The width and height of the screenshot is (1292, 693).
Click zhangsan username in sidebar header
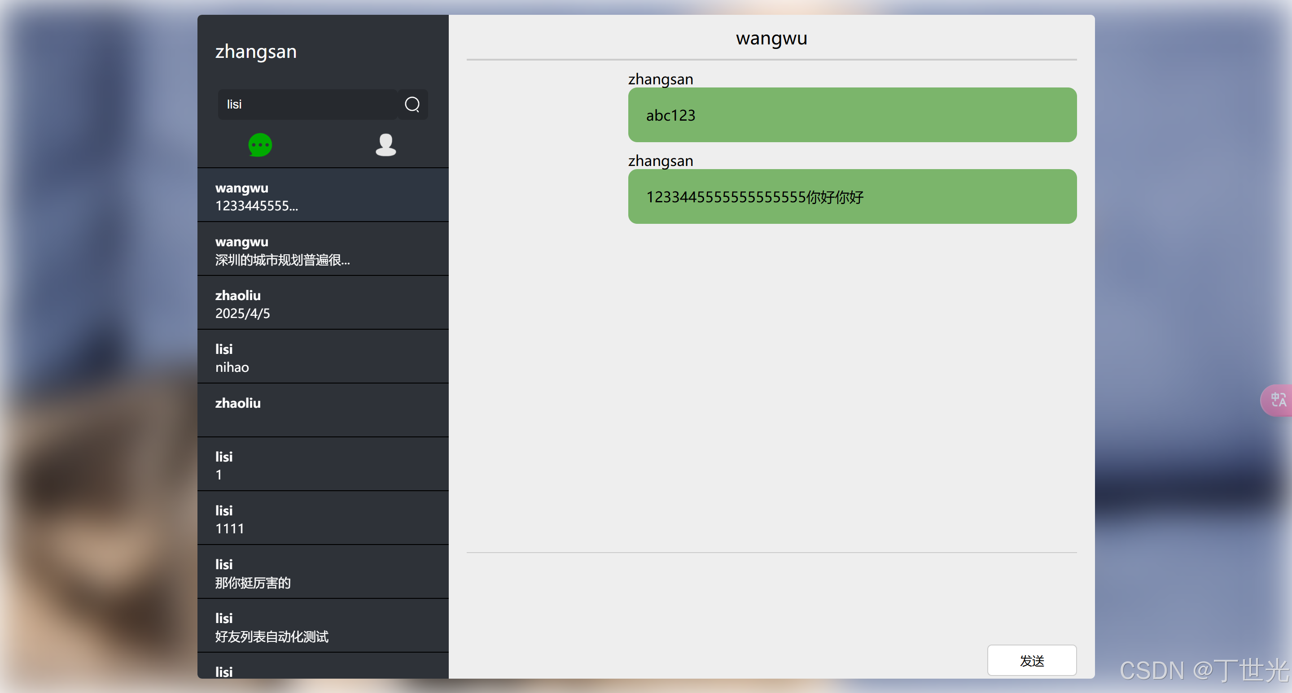(x=256, y=52)
